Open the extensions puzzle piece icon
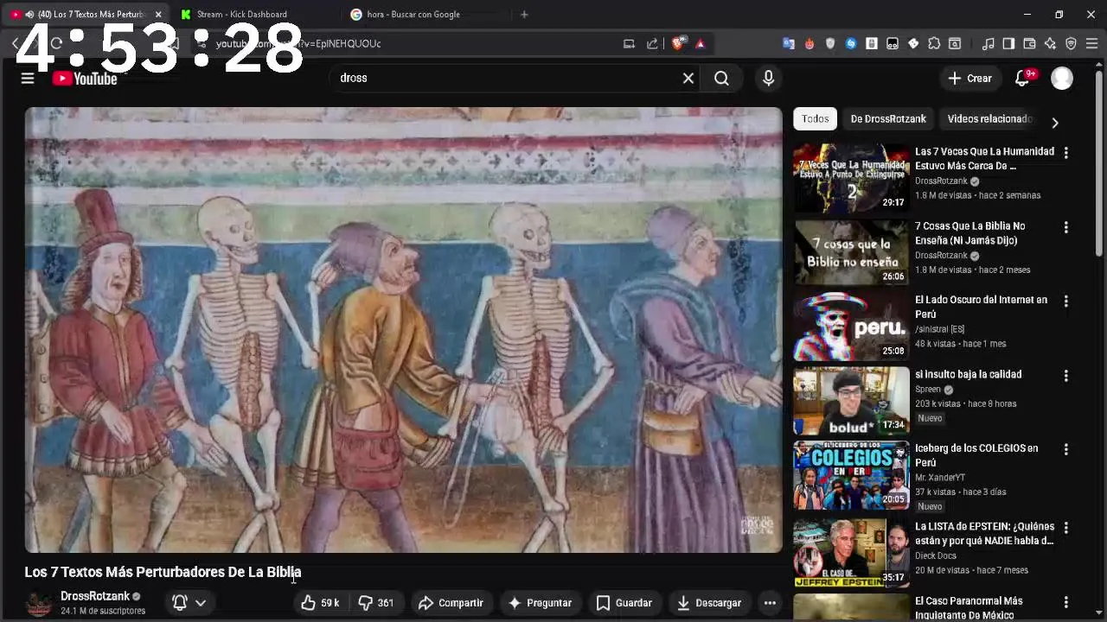The height and width of the screenshot is (622, 1107). [934, 44]
